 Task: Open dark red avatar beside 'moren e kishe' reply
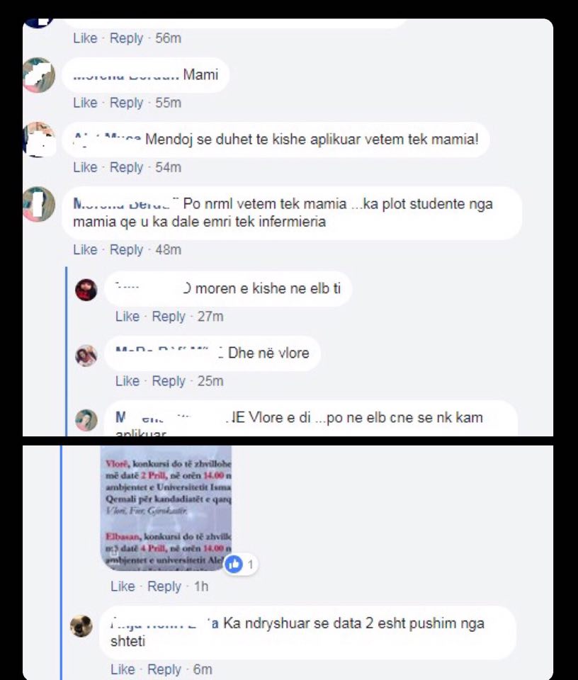tap(86, 289)
